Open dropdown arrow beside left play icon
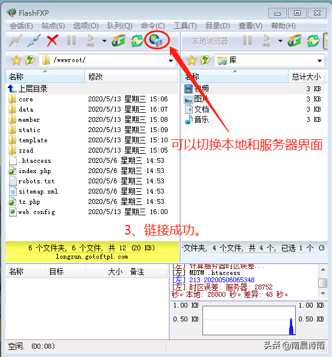 (x=104, y=41)
